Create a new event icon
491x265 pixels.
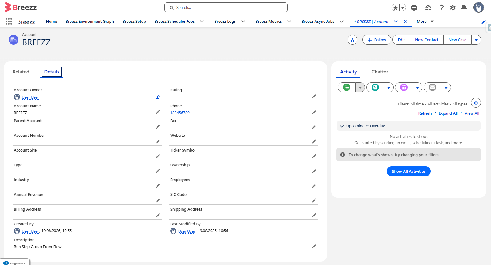click(404, 87)
